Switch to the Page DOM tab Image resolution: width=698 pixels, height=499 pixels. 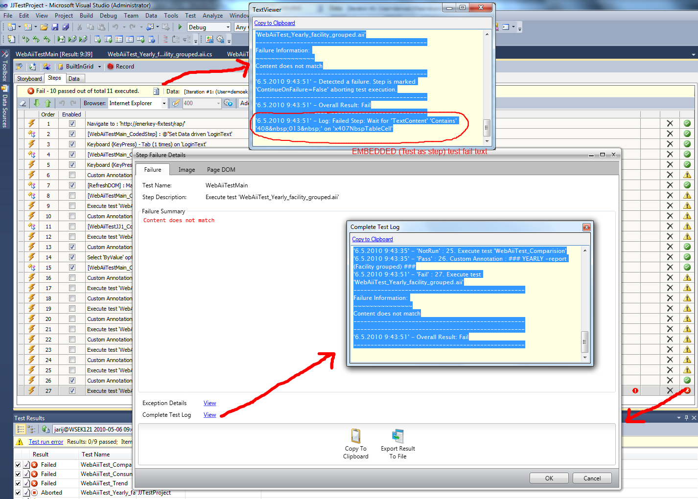coord(221,170)
